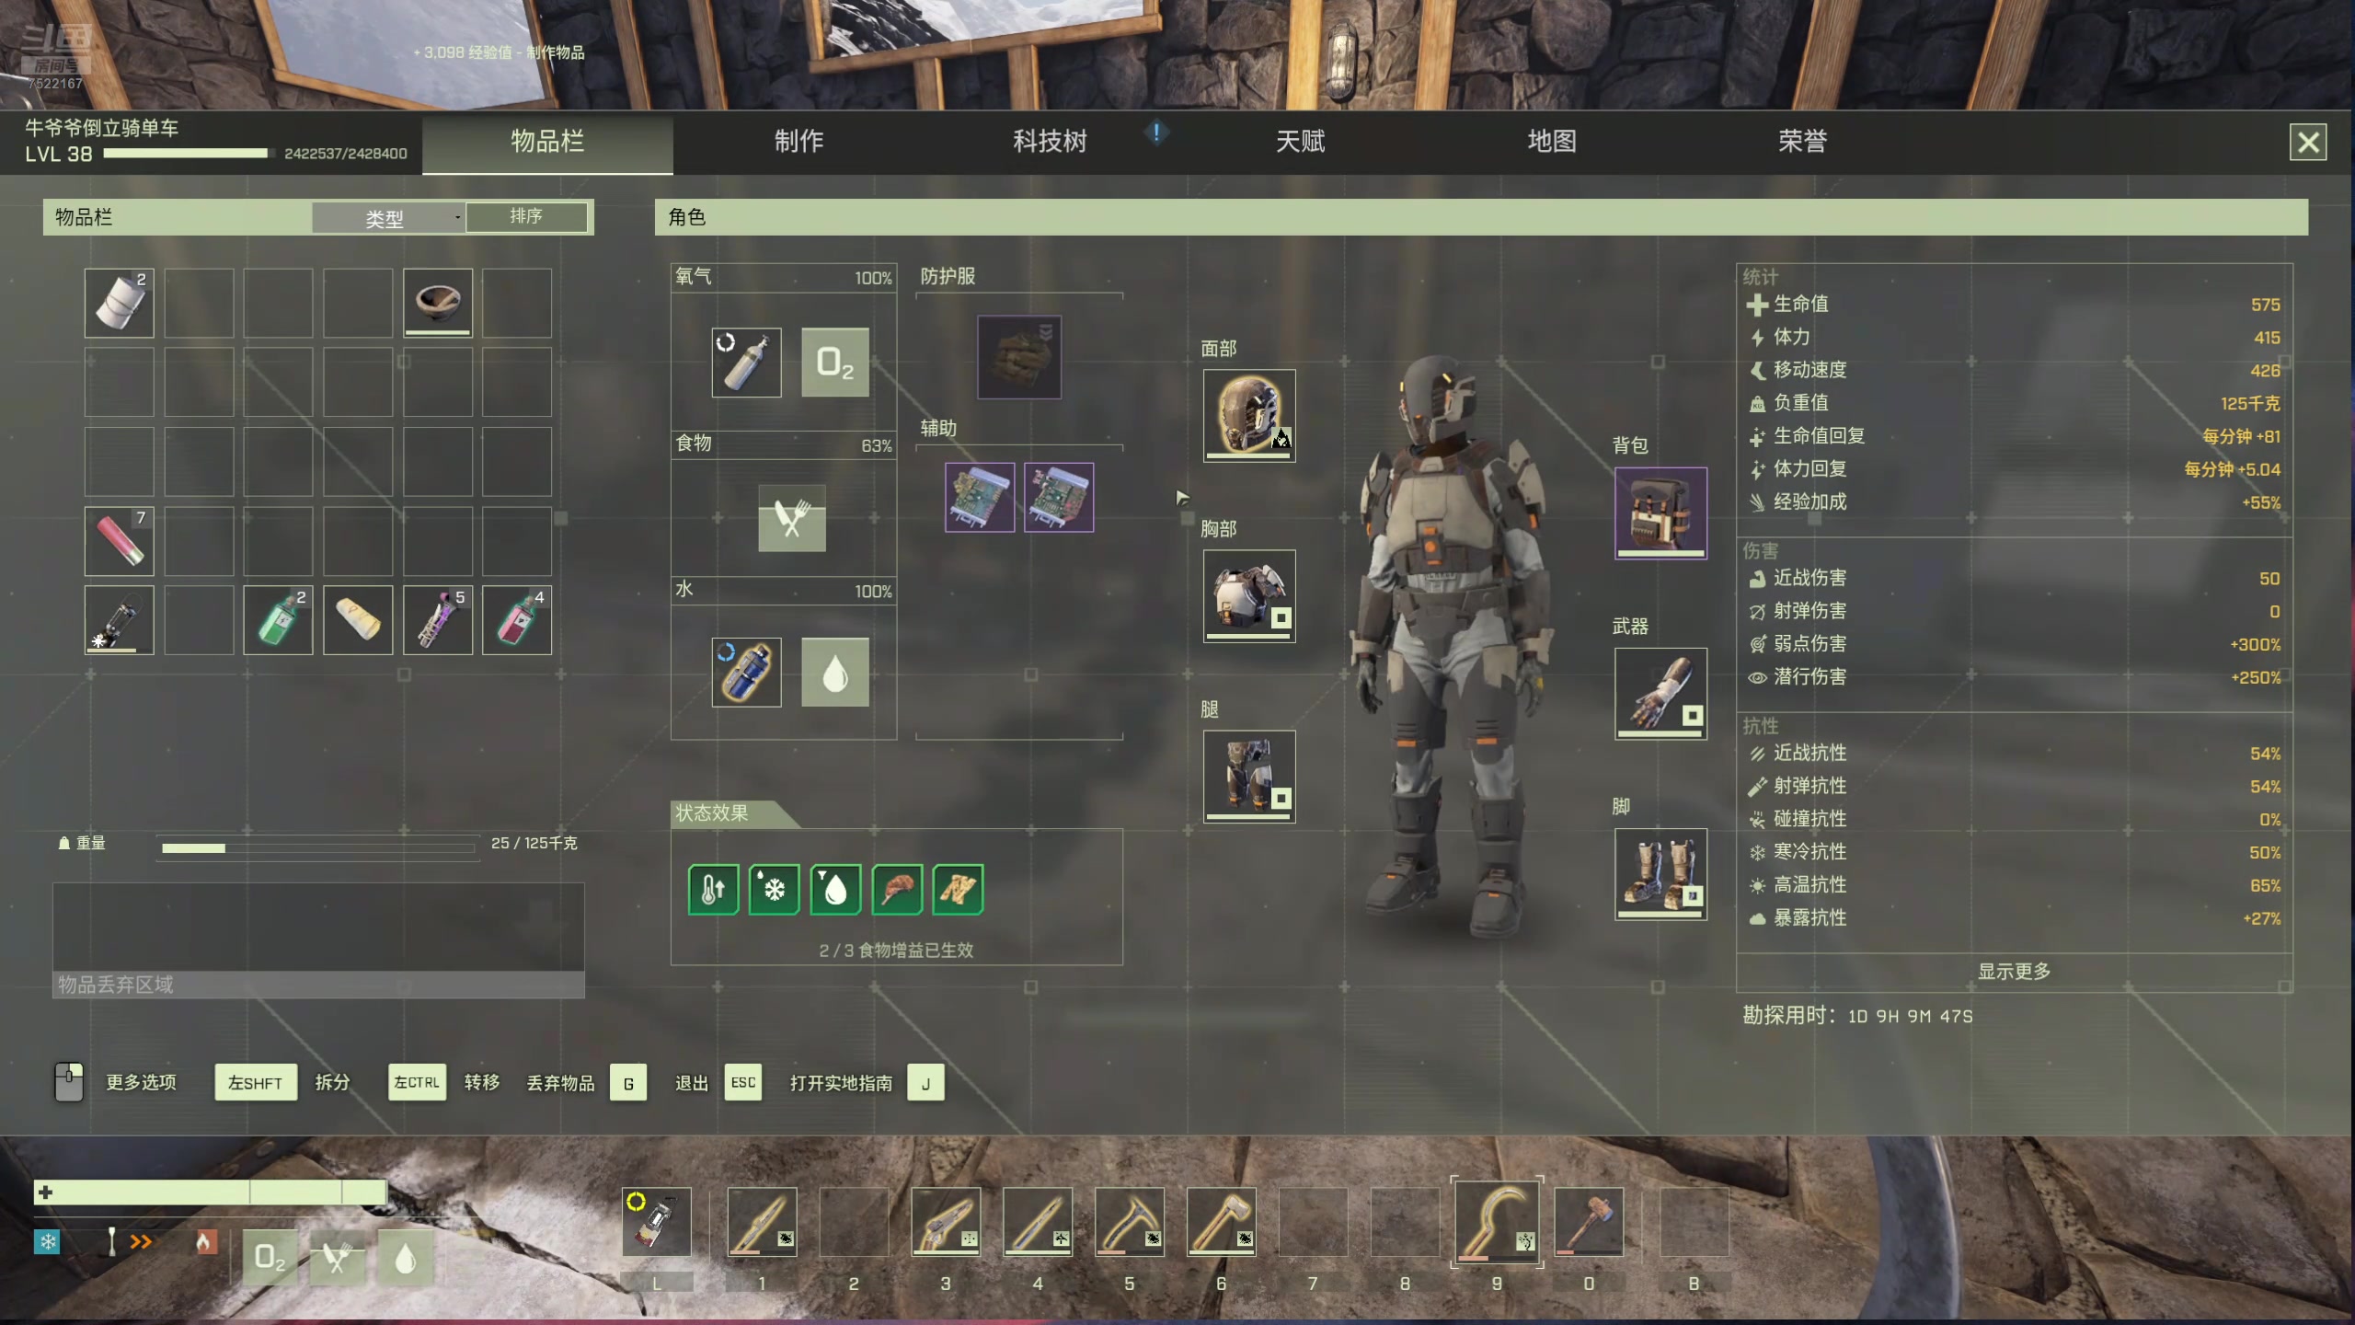Select the 面部 helmet armor slot
This screenshot has height=1325, width=2355.
tap(1249, 416)
